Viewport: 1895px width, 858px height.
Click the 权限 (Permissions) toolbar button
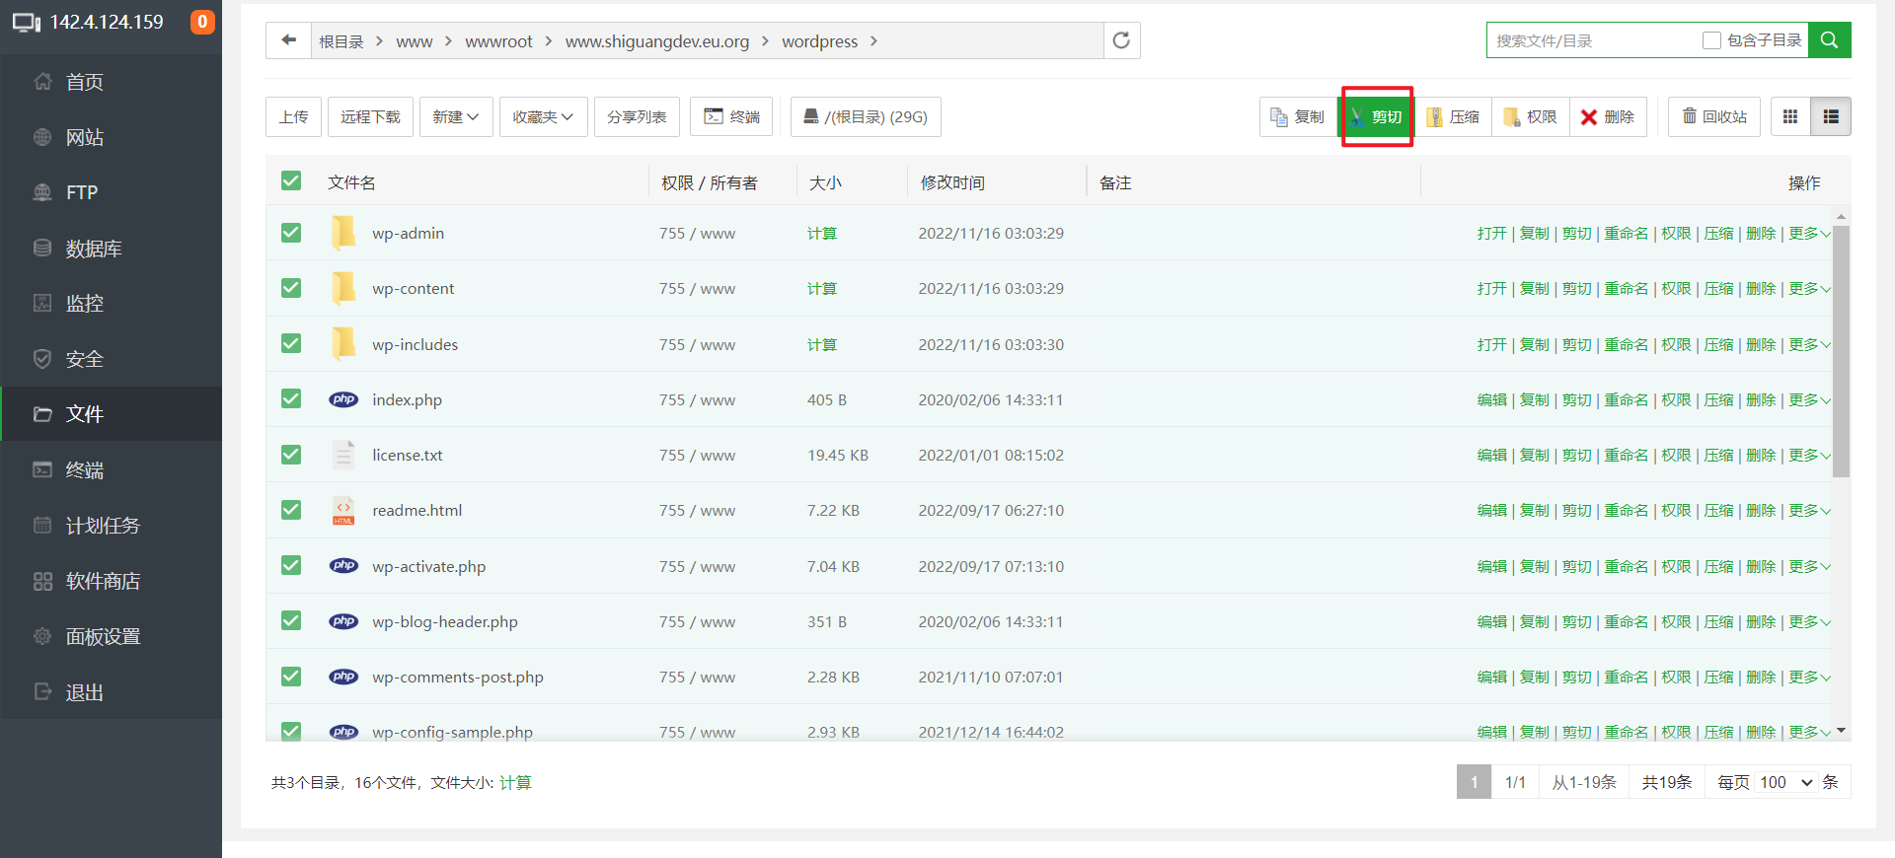[x=1531, y=116]
